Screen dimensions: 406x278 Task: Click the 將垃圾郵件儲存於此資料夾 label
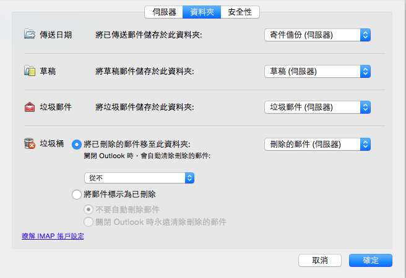[x=145, y=107]
